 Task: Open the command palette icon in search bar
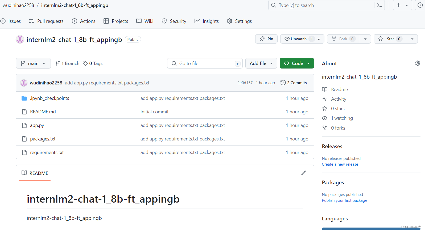pyautogui.click(x=379, y=5)
